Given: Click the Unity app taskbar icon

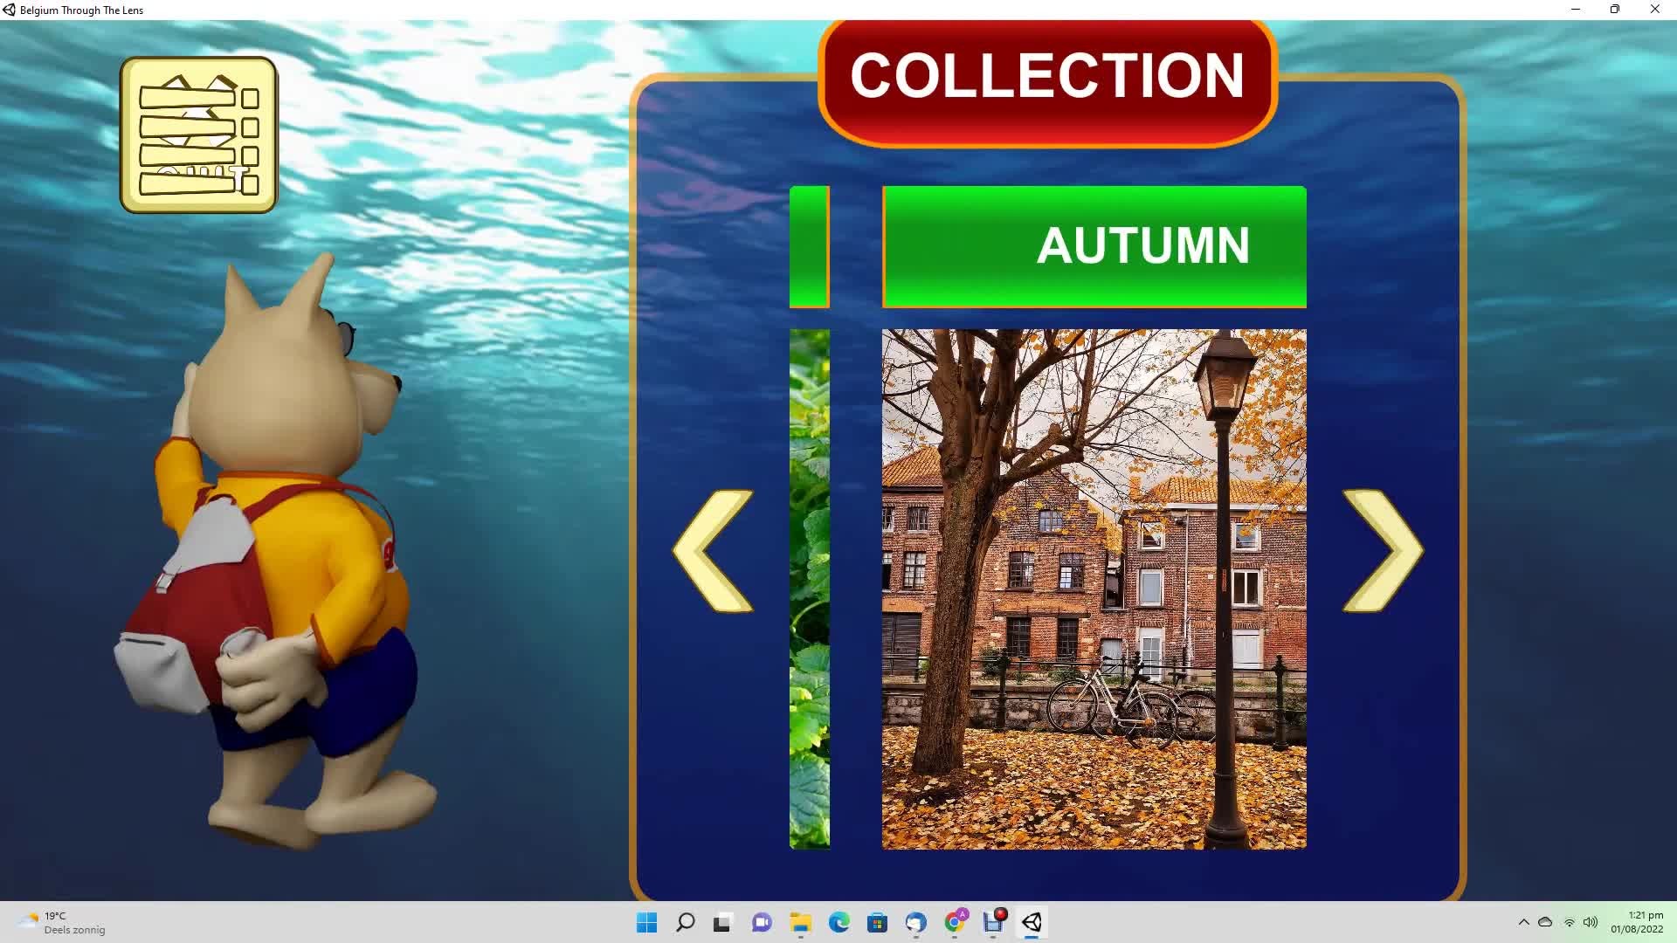Looking at the screenshot, I should [1032, 922].
